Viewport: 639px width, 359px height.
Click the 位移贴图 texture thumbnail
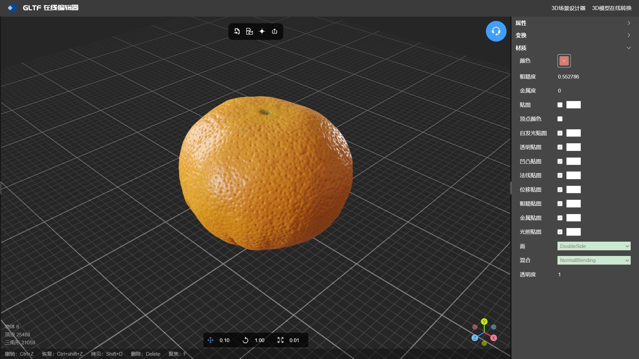point(573,189)
